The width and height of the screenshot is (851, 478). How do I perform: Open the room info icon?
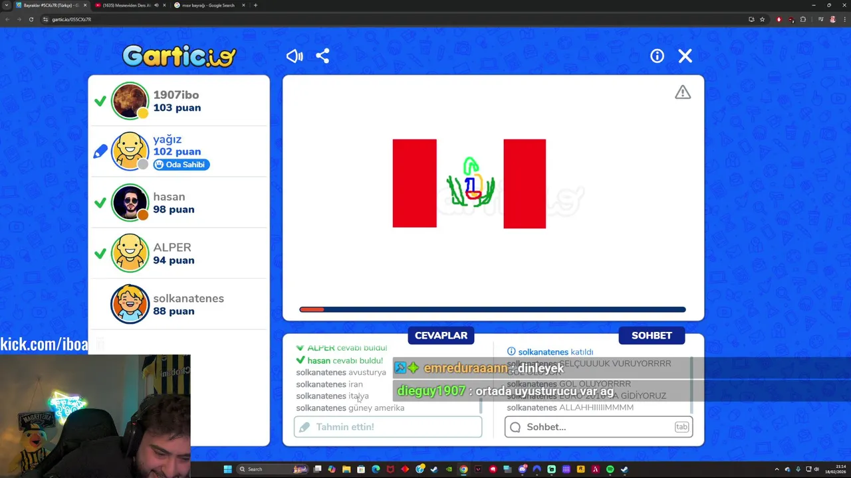pos(657,56)
